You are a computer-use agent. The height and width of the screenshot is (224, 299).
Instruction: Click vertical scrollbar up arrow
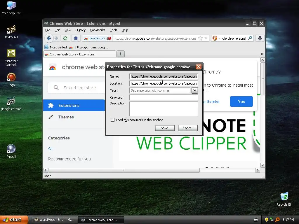pyautogui.click(x=263, y=60)
